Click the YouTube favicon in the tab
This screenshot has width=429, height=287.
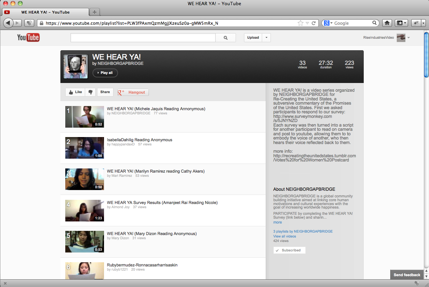[7, 12]
